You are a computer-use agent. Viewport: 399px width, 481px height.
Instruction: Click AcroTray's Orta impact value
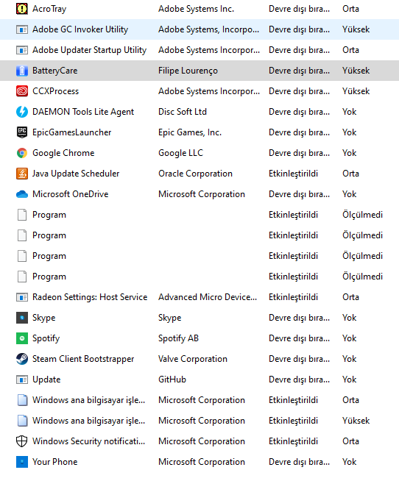click(350, 9)
